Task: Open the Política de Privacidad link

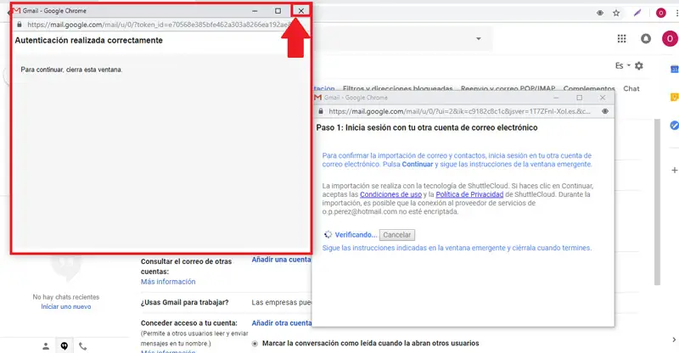Action: (469, 194)
